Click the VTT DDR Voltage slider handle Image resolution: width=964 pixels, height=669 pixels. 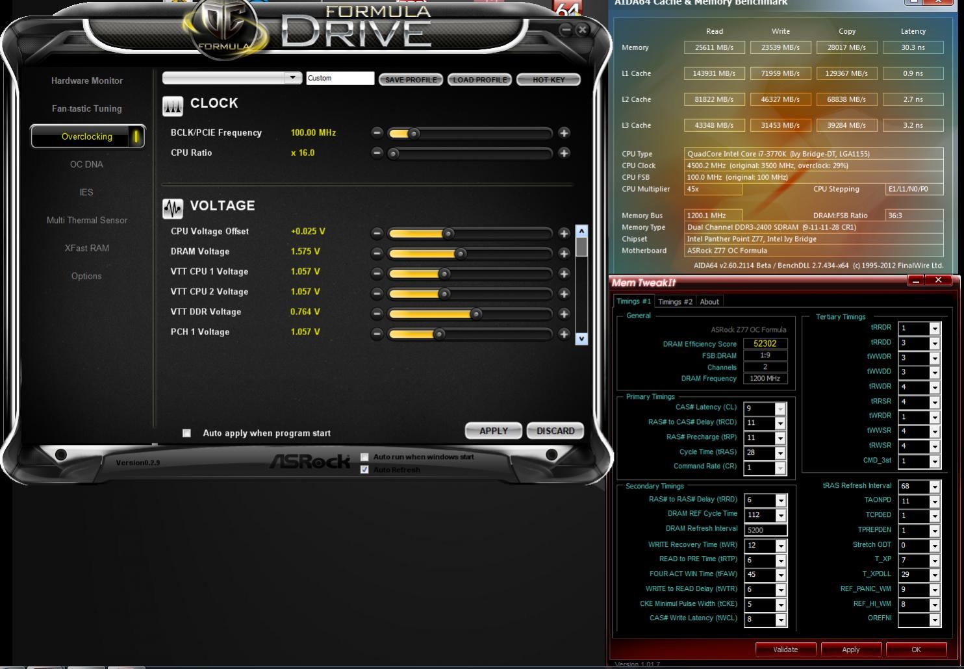click(476, 314)
